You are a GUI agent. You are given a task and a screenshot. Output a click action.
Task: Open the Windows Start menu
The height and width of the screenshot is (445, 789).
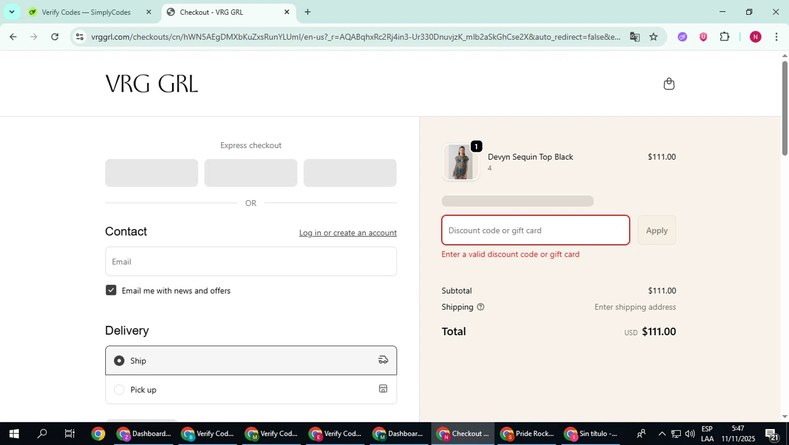tap(14, 434)
